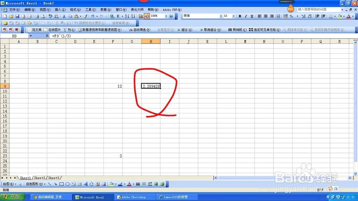
Task: Toggle Italic formatting
Action: coord(246,16)
